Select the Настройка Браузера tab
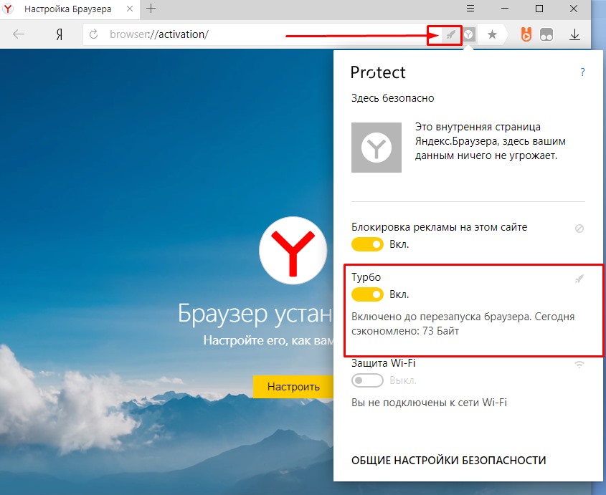This screenshot has width=606, height=495. [68, 9]
